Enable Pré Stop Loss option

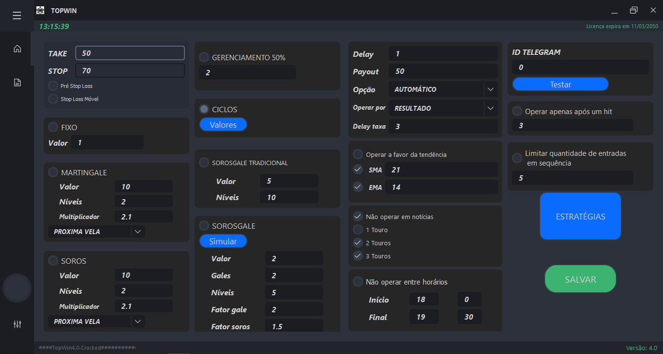coord(53,86)
